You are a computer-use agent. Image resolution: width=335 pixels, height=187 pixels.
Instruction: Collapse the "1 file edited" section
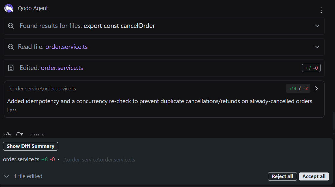pos(7,176)
